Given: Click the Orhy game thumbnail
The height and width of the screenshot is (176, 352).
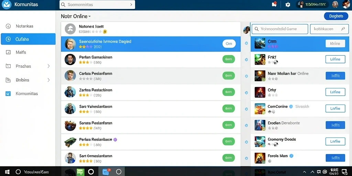Looking at the screenshot, I should click(260, 92).
